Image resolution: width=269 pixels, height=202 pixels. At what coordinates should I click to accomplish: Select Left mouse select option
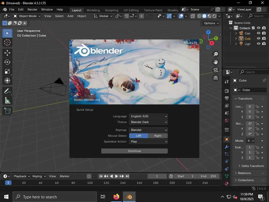139,136
